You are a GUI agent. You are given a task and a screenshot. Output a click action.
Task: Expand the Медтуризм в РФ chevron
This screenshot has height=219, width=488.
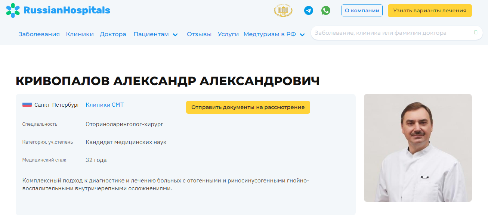click(302, 35)
